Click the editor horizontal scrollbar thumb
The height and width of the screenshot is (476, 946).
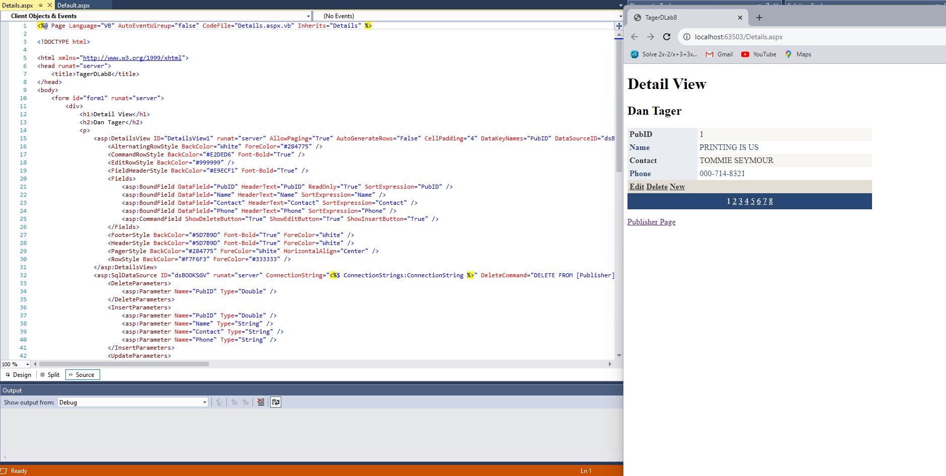click(x=124, y=364)
